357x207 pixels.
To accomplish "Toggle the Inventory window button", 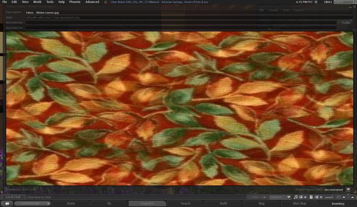I will (x=338, y=203).
